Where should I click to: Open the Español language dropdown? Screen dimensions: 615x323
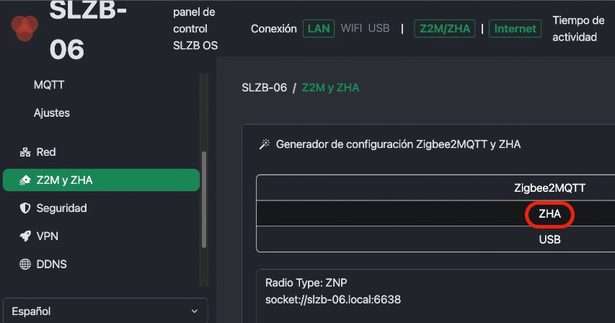(x=105, y=311)
